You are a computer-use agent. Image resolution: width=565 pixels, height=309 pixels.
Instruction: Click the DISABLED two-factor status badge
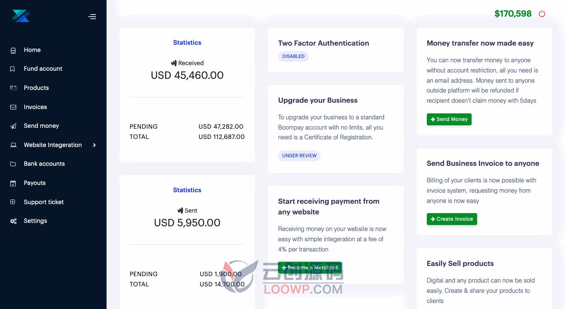pos(293,56)
